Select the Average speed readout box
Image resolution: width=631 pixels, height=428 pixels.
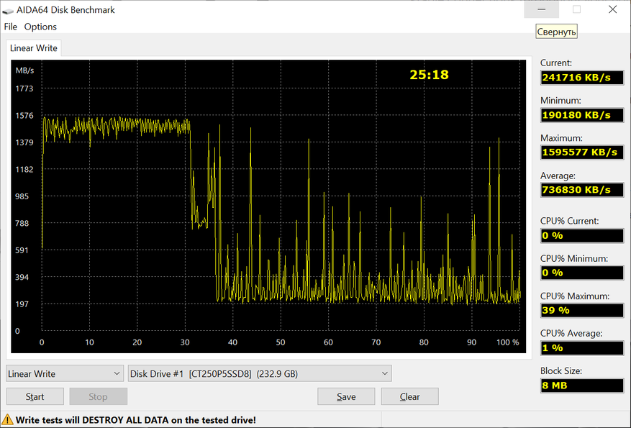pos(582,190)
